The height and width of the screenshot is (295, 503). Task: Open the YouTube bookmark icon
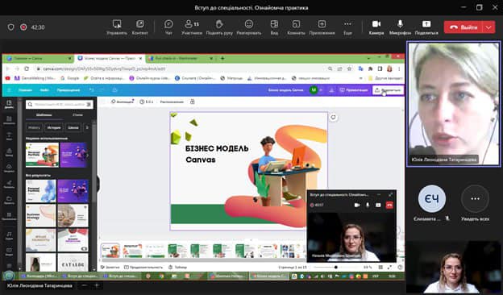click(8, 78)
